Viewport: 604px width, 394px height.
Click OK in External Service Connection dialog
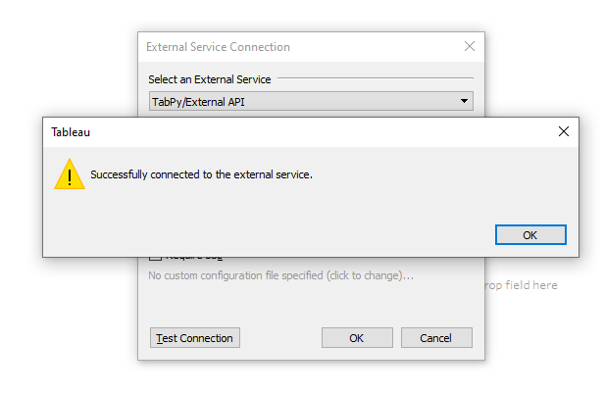click(x=356, y=338)
